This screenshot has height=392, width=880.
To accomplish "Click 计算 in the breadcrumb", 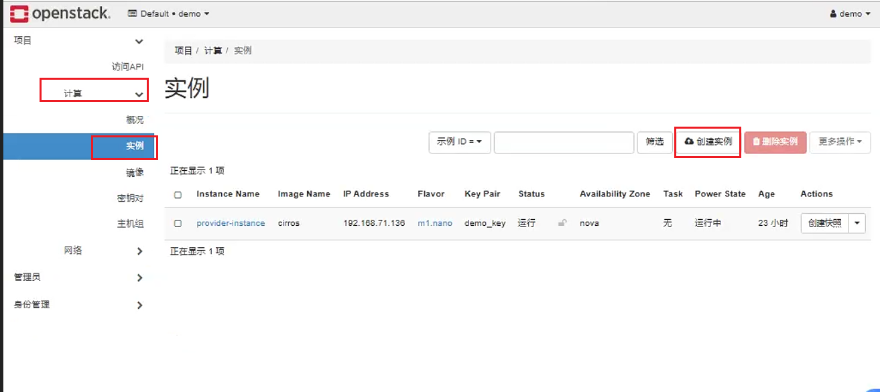I will (x=212, y=51).
